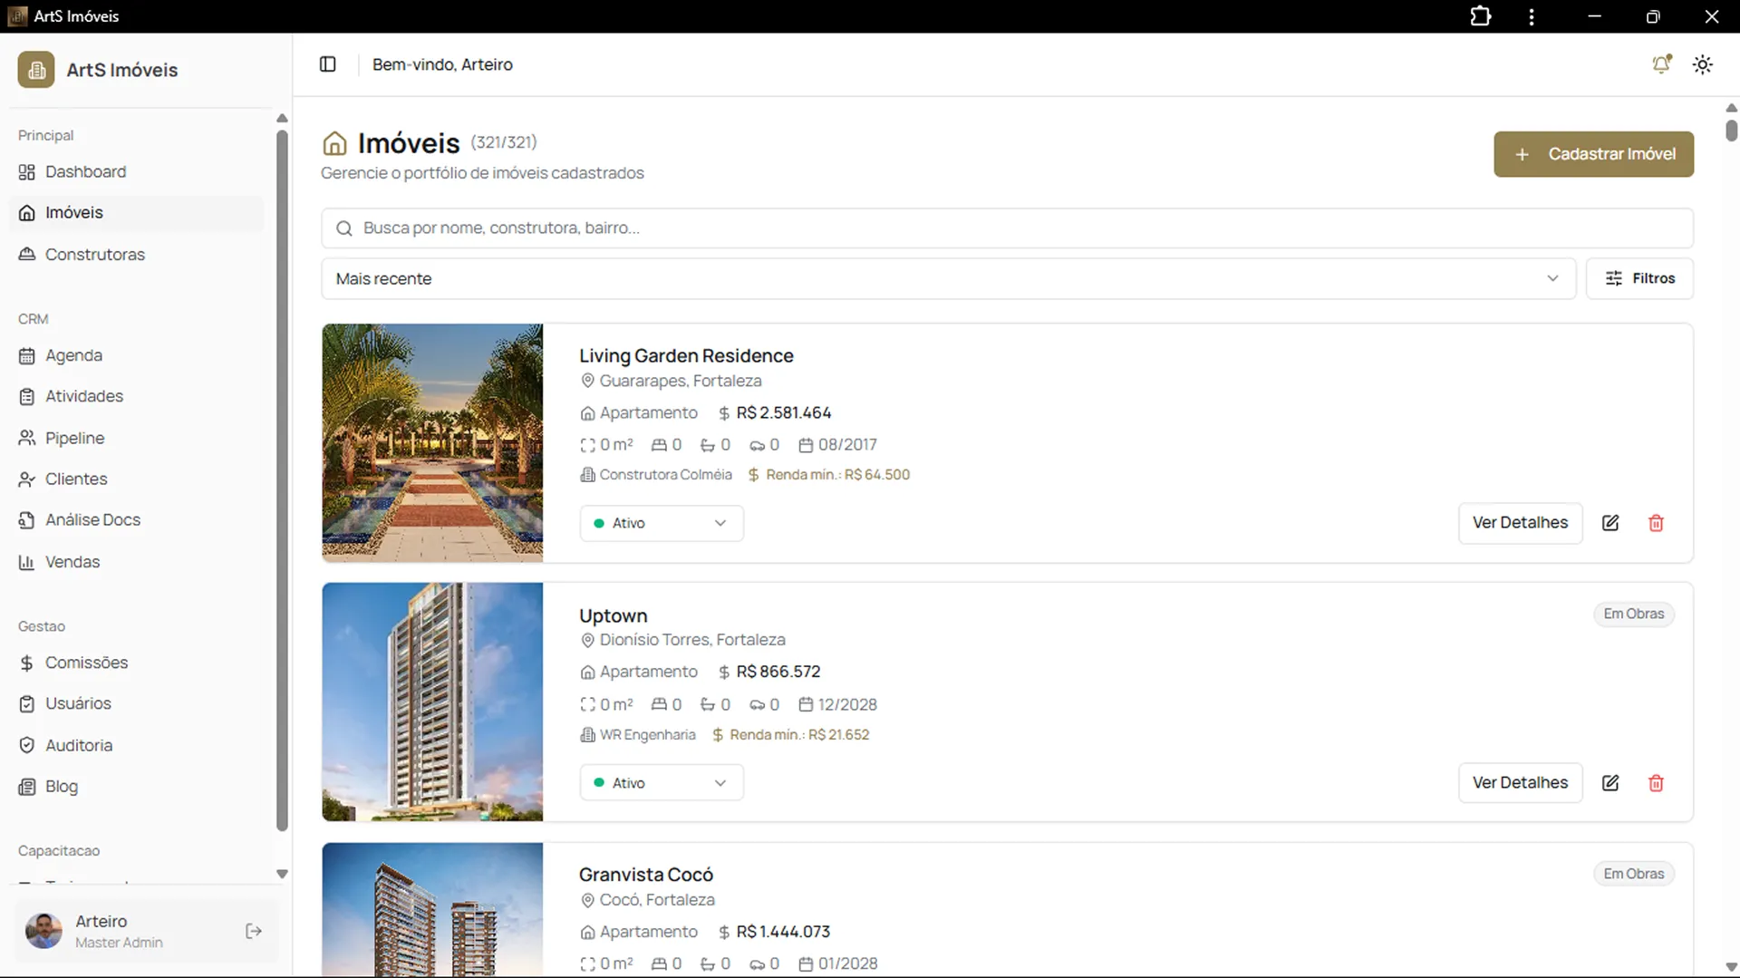Open the Ativo status dropdown for Living Garden
Image resolution: width=1740 pixels, height=978 pixels.
point(662,523)
